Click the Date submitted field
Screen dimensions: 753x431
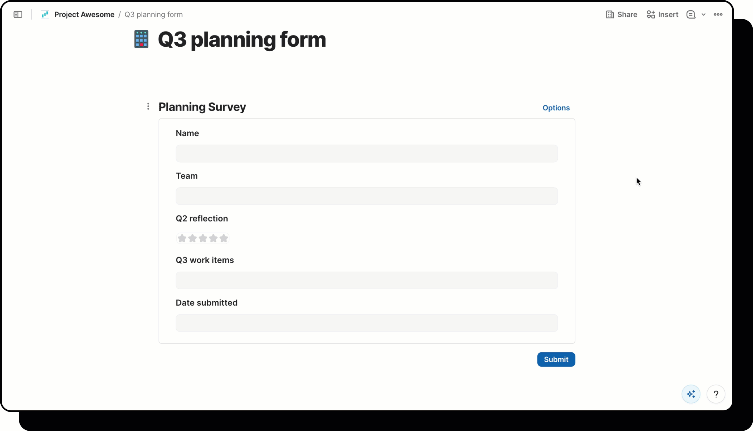(366, 323)
